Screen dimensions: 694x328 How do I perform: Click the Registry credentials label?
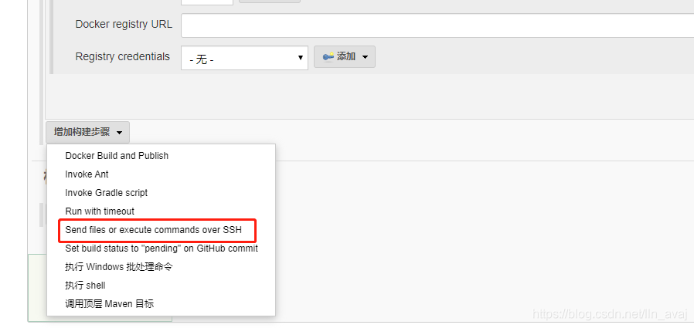(123, 56)
